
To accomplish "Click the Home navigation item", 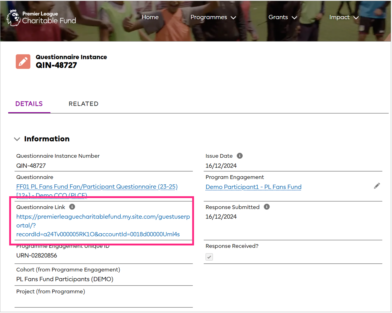I will pyautogui.click(x=150, y=17).
